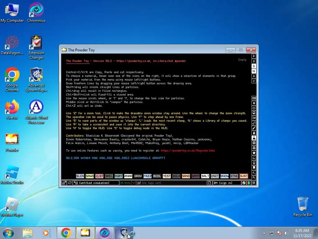Toggle the N button in the sidebar

254,71
